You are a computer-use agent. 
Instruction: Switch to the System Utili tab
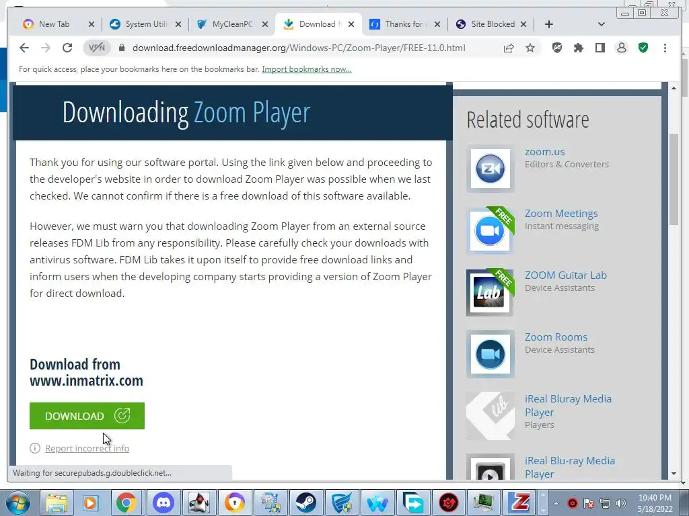point(146,24)
